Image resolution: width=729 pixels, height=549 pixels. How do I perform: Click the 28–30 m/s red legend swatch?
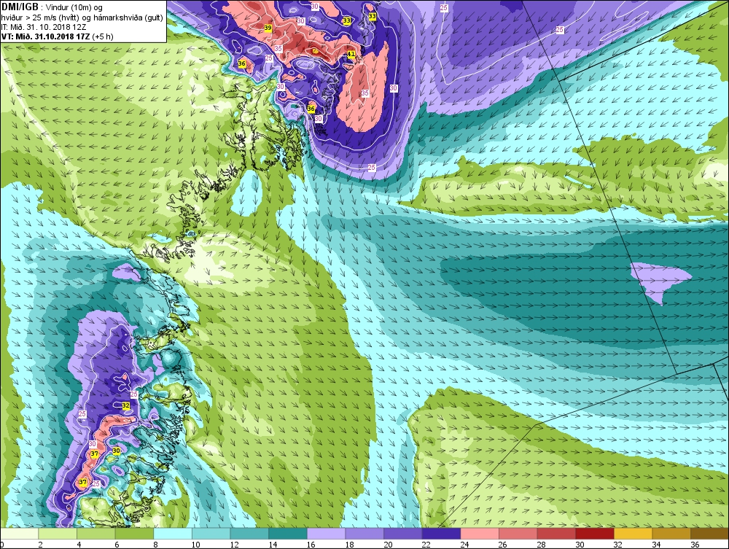pyautogui.click(x=556, y=534)
